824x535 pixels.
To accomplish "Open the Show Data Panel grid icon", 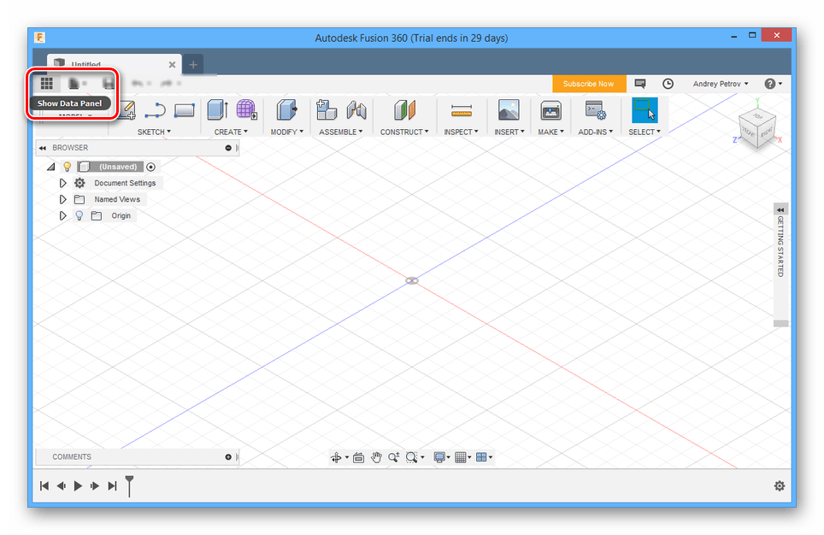I will click(47, 83).
